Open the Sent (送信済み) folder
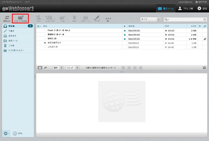Viewport: 209px width, 141px height. [18, 36]
